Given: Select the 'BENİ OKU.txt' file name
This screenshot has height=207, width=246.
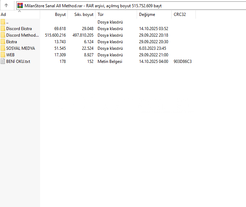Looking at the screenshot, I should click(x=18, y=62).
